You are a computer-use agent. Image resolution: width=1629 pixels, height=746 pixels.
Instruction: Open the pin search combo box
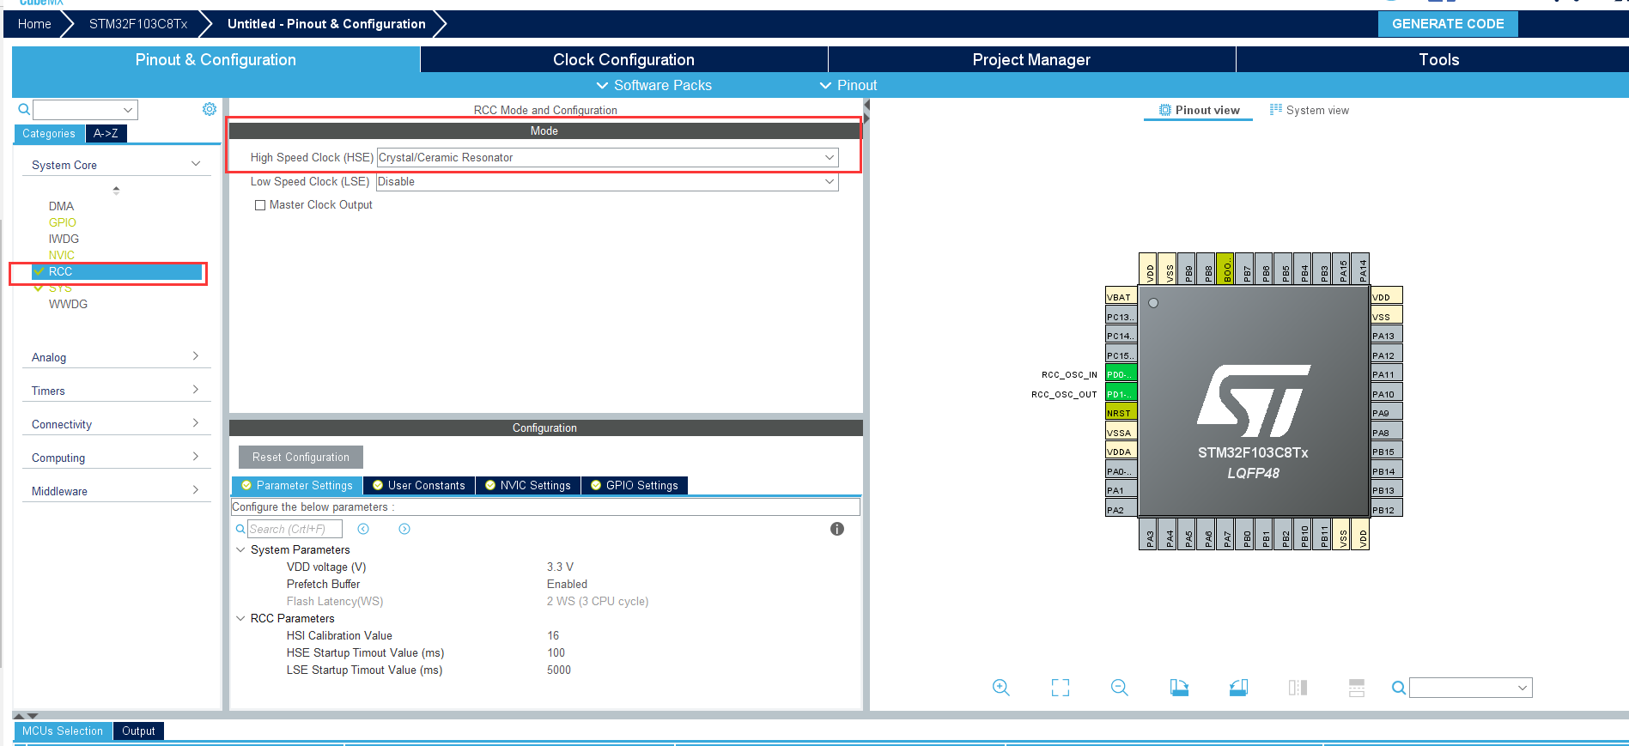[1470, 688]
